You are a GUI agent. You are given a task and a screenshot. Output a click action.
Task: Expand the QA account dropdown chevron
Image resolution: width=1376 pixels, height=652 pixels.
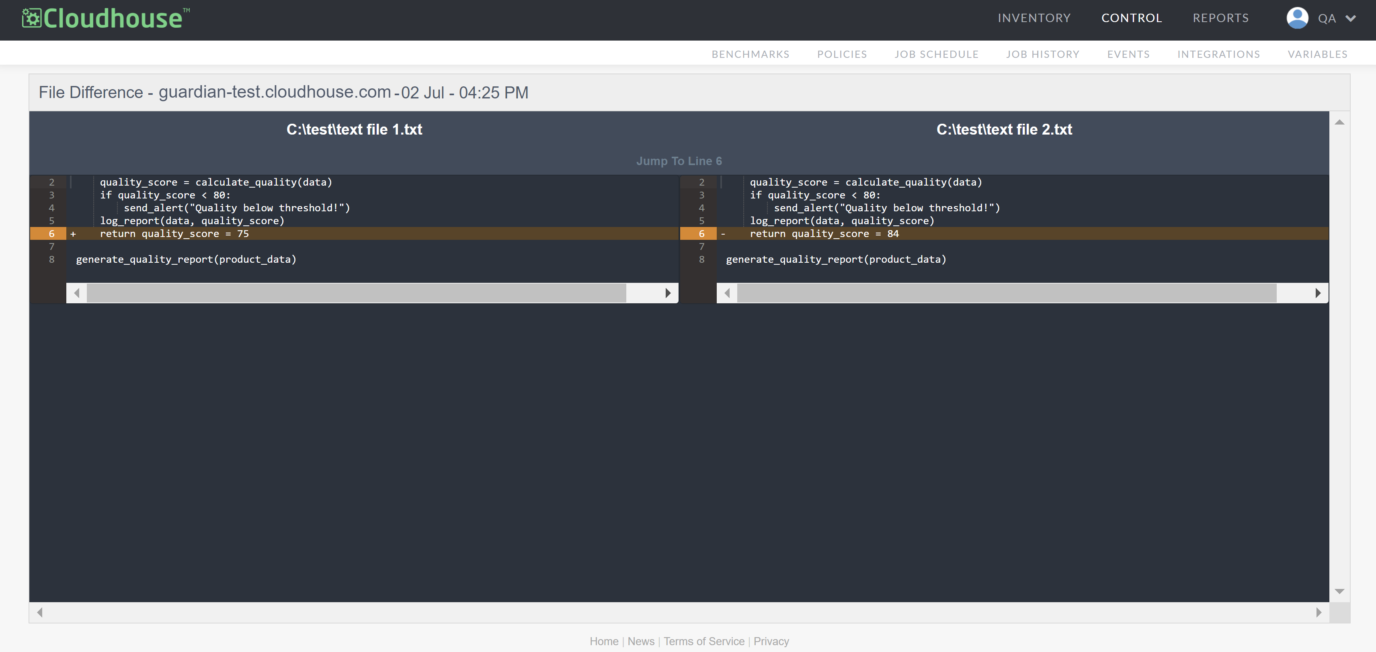tap(1350, 19)
